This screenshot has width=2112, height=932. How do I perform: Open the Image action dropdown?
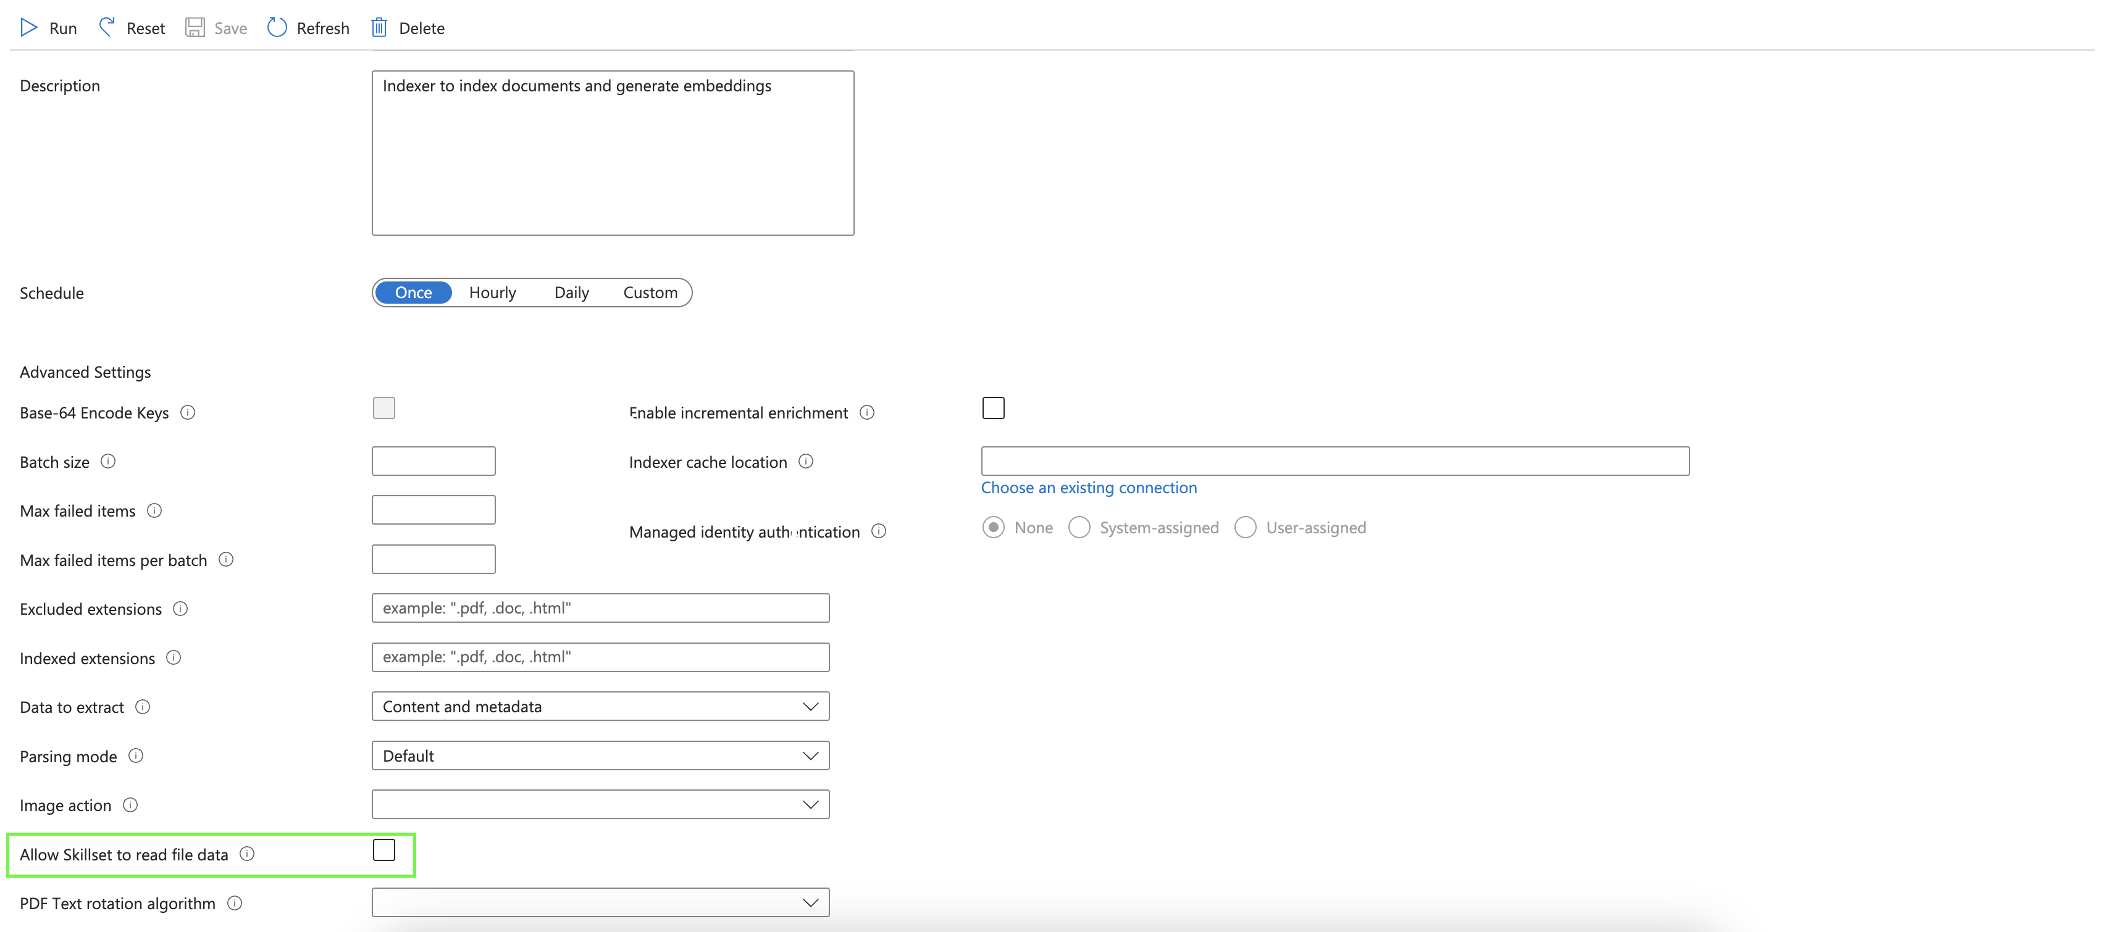tap(600, 805)
